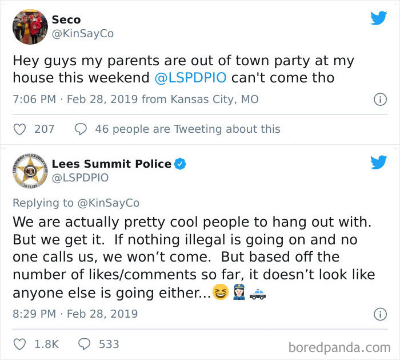This screenshot has height=360, width=400.
Task: Click the Twitter bird icon on Seco's tweet
Action: pyautogui.click(x=378, y=18)
